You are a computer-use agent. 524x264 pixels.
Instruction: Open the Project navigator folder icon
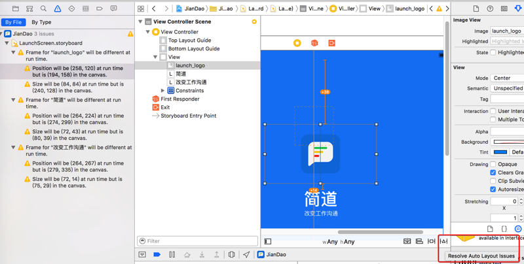(15, 8)
